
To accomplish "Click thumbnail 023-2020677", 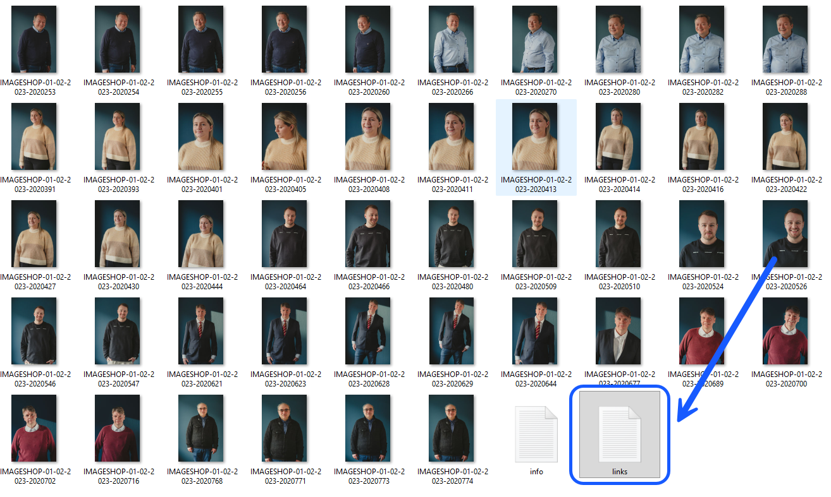I will pyautogui.click(x=619, y=332).
